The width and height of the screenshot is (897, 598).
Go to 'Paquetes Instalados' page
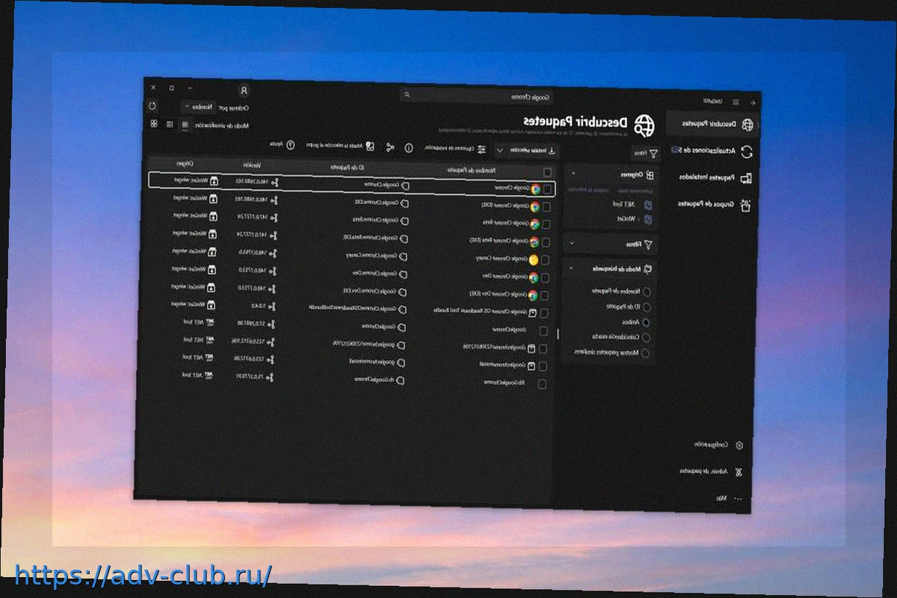click(x=745, y=178)
